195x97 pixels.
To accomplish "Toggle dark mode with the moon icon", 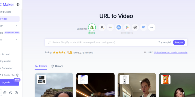I will (x=11, y=93).
